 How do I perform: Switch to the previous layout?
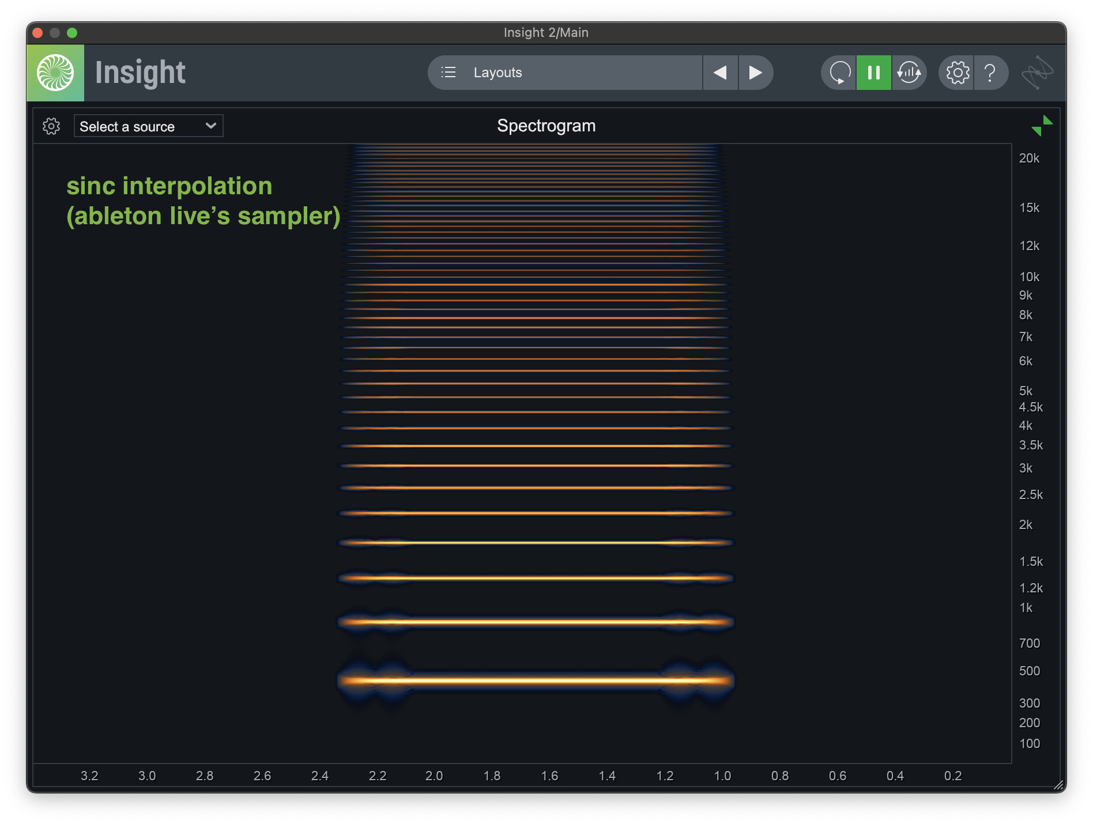pos(720,73)
